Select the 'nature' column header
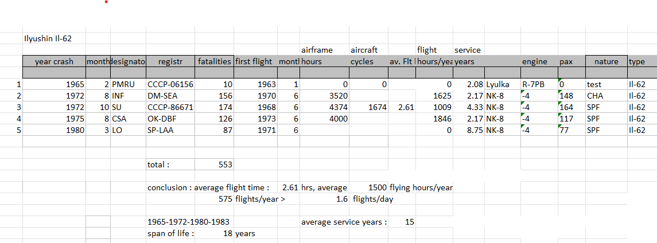Screen dimensions: 657x243 point(607,61)
